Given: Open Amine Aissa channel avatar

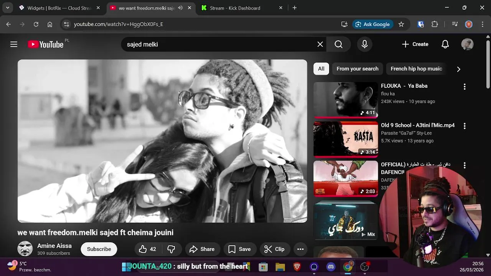Looking at the screenshot, I should [x=25, y=249].
